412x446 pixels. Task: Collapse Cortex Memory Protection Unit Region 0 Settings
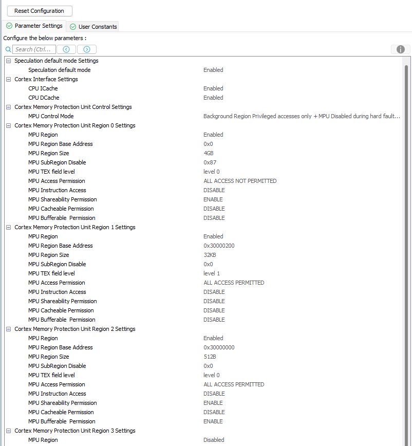pos(8,125)
